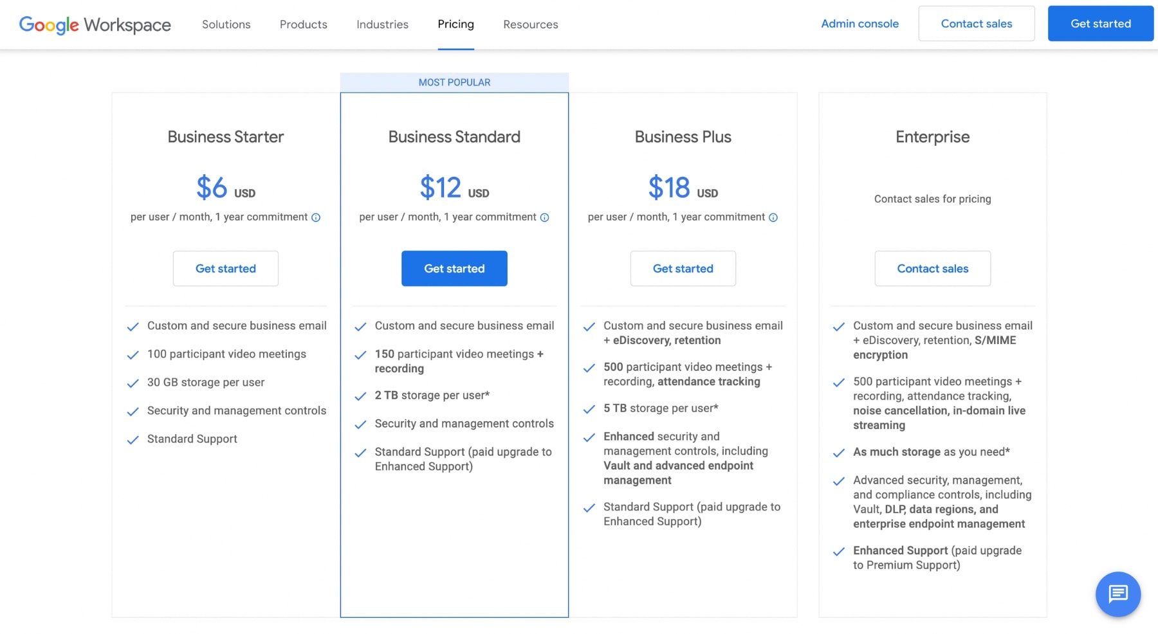This screenshot has height=634, width=1158.
Task: Click the Business Plus plan heading
Action: click(683, 137)
